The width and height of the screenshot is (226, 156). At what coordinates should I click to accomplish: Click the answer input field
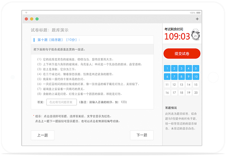(x=62, y=102)
